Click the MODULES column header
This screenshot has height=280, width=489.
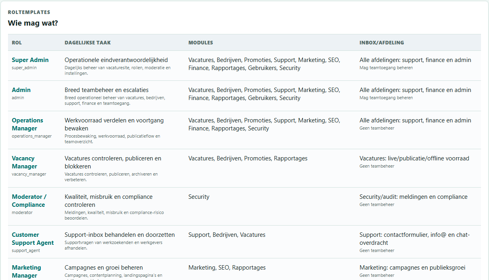200,42
